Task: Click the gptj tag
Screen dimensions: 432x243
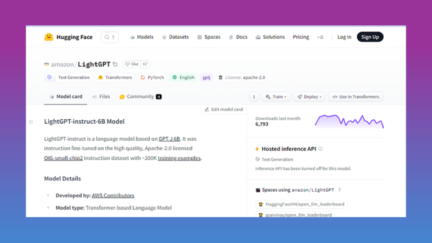Action: (206, 78)
